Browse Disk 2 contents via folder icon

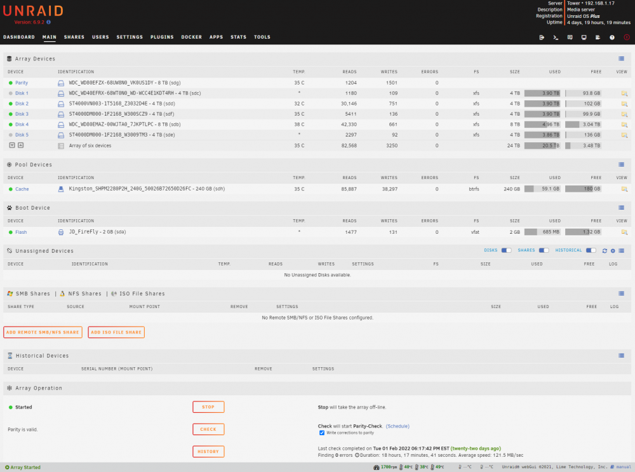[x=624, y=104]
